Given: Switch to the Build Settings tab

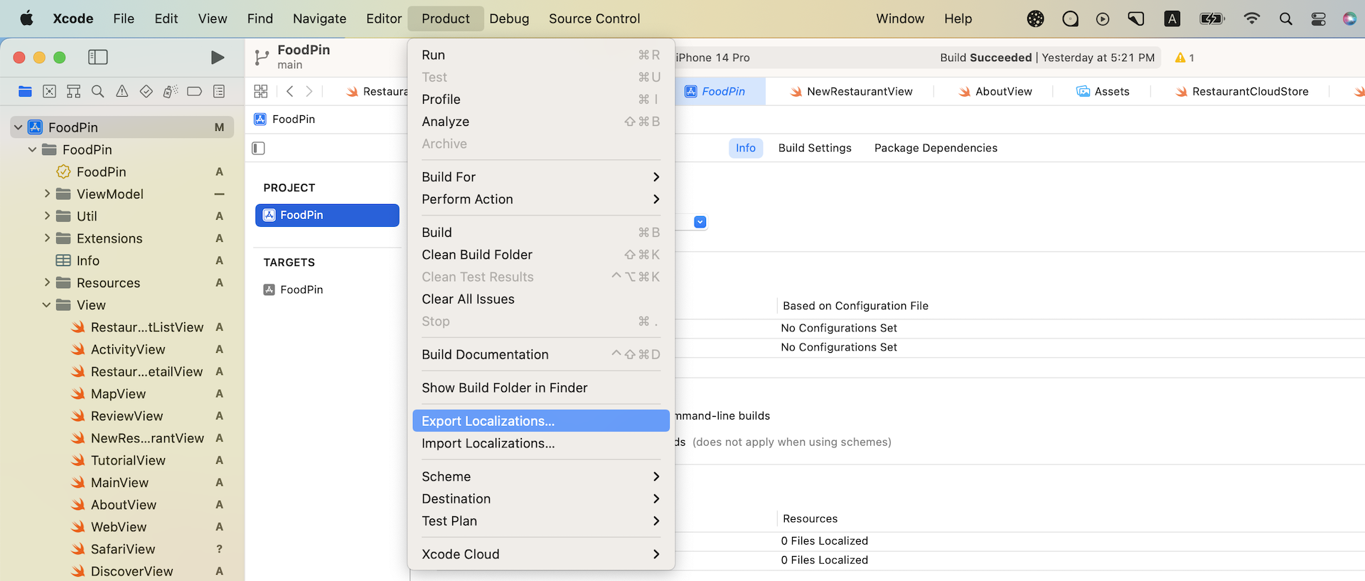Looking at the screenshot, I should (814, 148).
